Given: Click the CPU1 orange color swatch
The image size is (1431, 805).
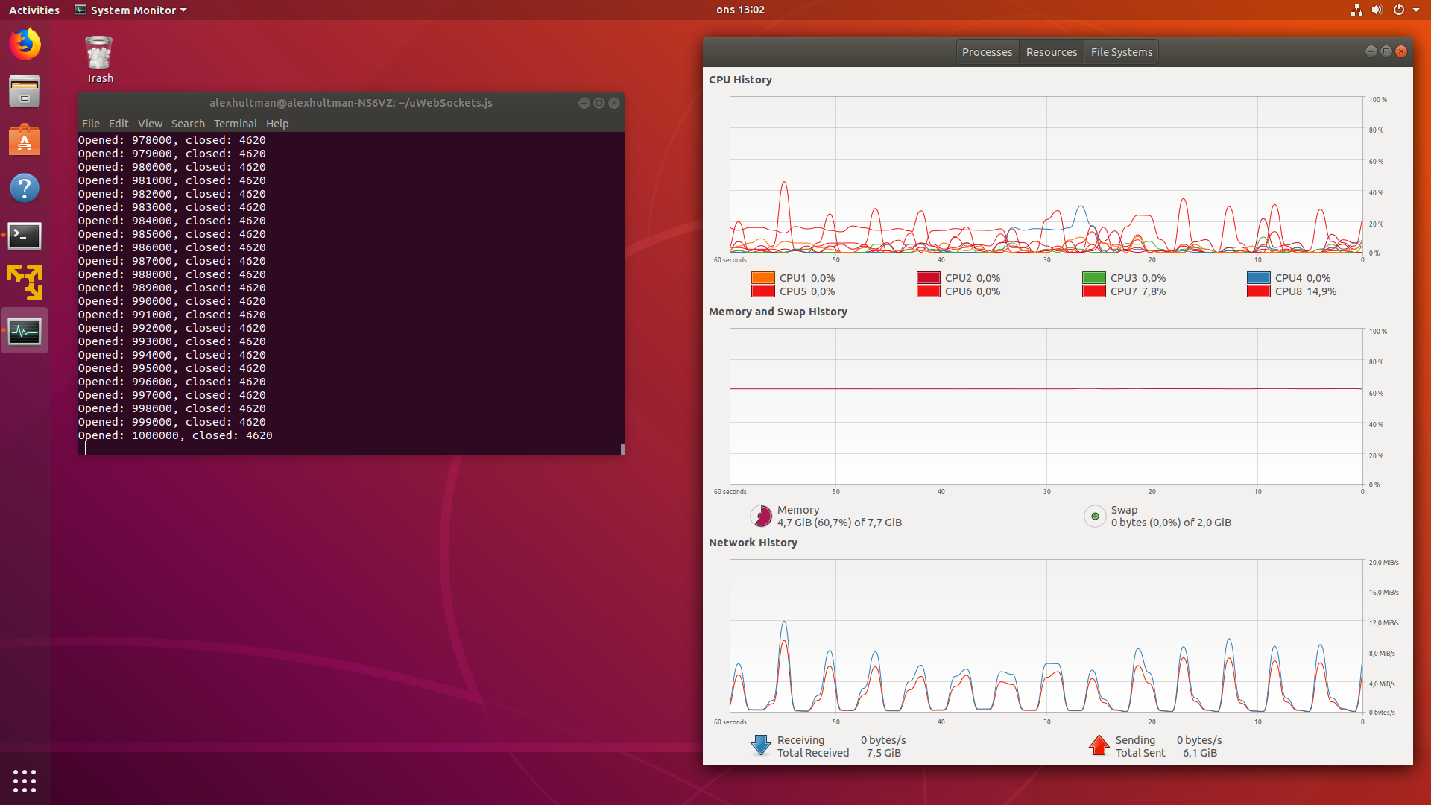Looking at the screenshot, I should [762, 278].
